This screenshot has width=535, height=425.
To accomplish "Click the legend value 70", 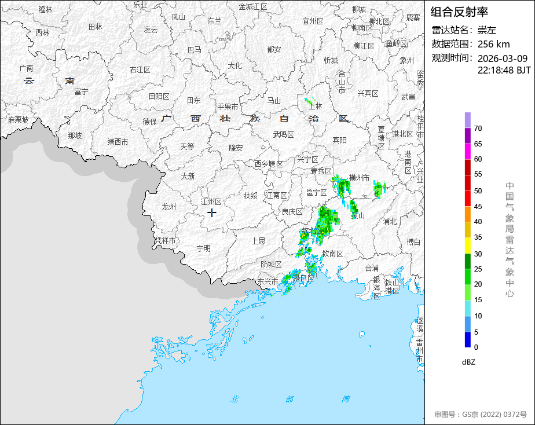I will (478, 128).
